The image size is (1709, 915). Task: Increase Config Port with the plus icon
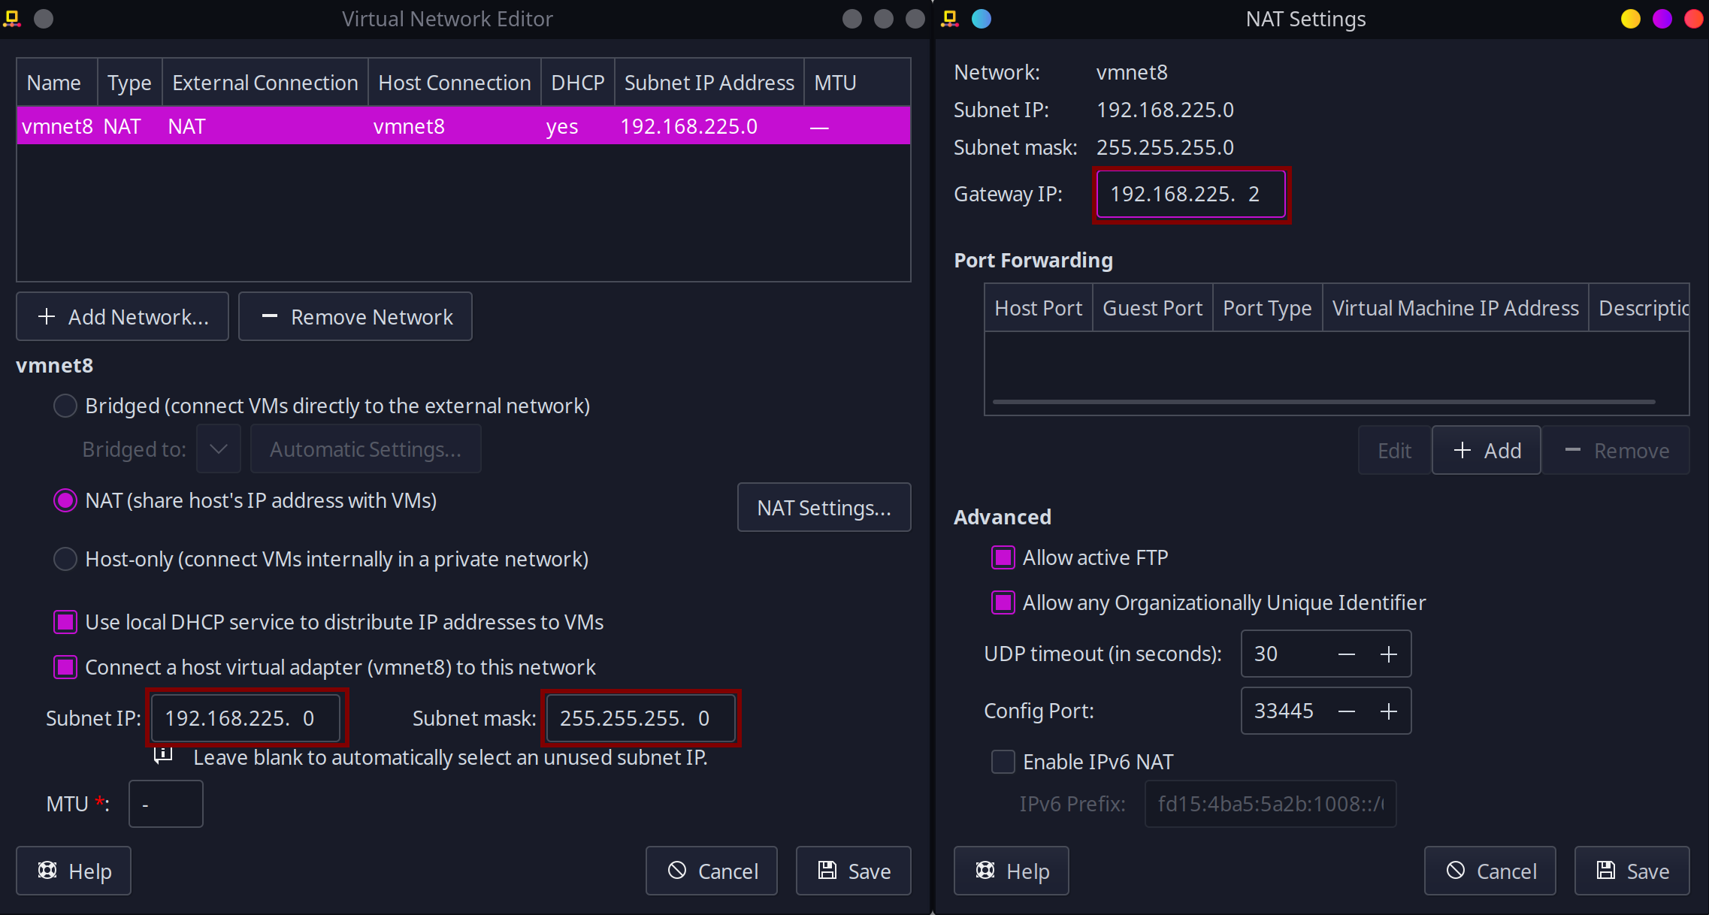click(1388, 711)
